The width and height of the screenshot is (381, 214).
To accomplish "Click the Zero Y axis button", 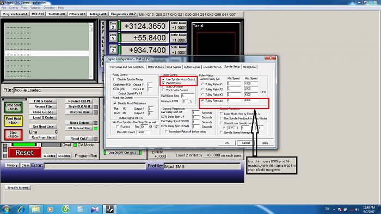I will (113, 37).
